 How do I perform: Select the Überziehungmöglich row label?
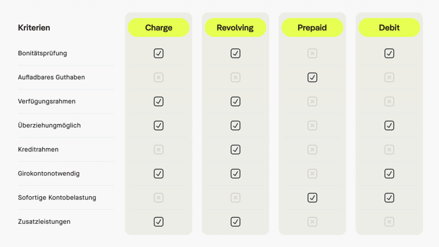click(49, 126)
